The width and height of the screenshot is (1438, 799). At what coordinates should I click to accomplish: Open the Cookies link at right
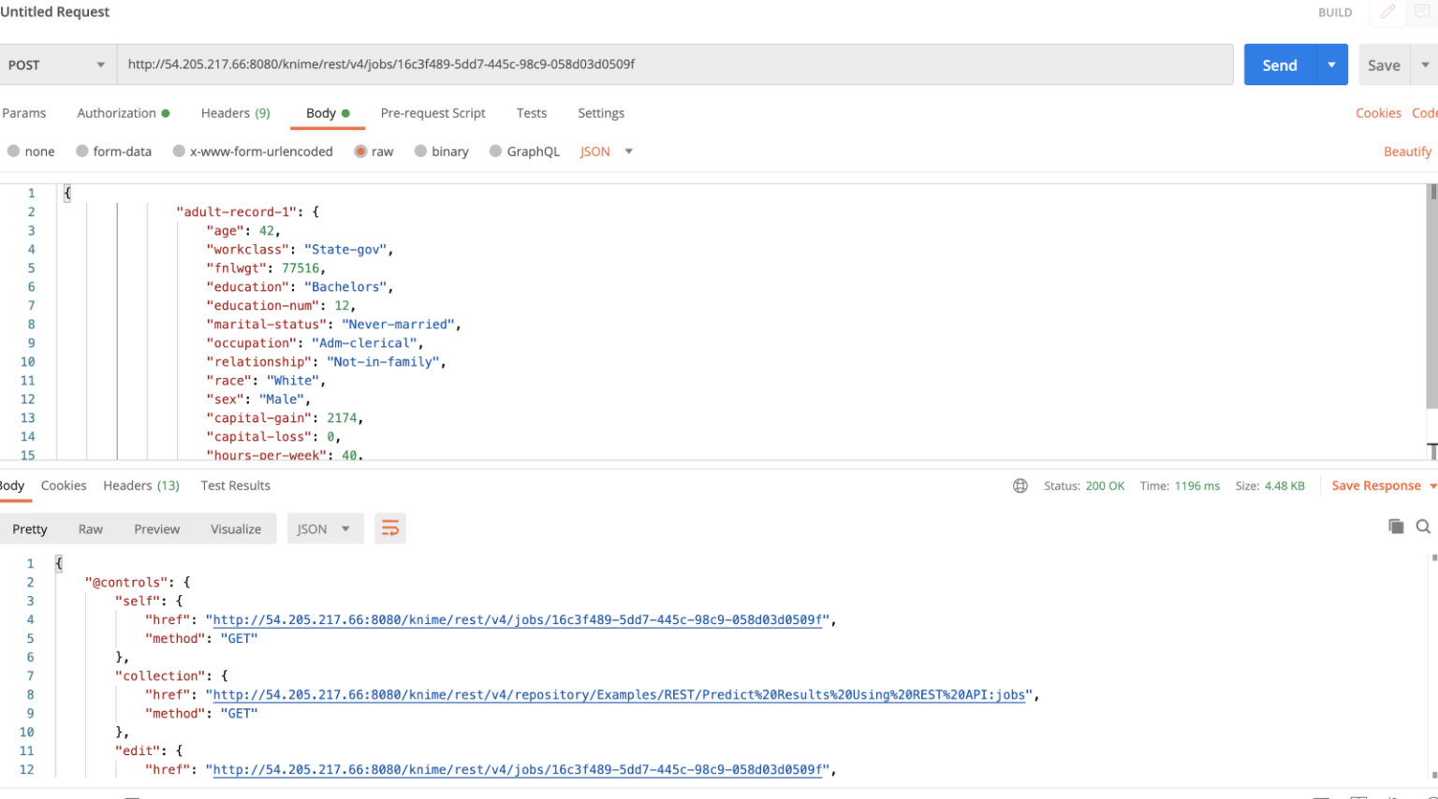[x=1378, y=113]
